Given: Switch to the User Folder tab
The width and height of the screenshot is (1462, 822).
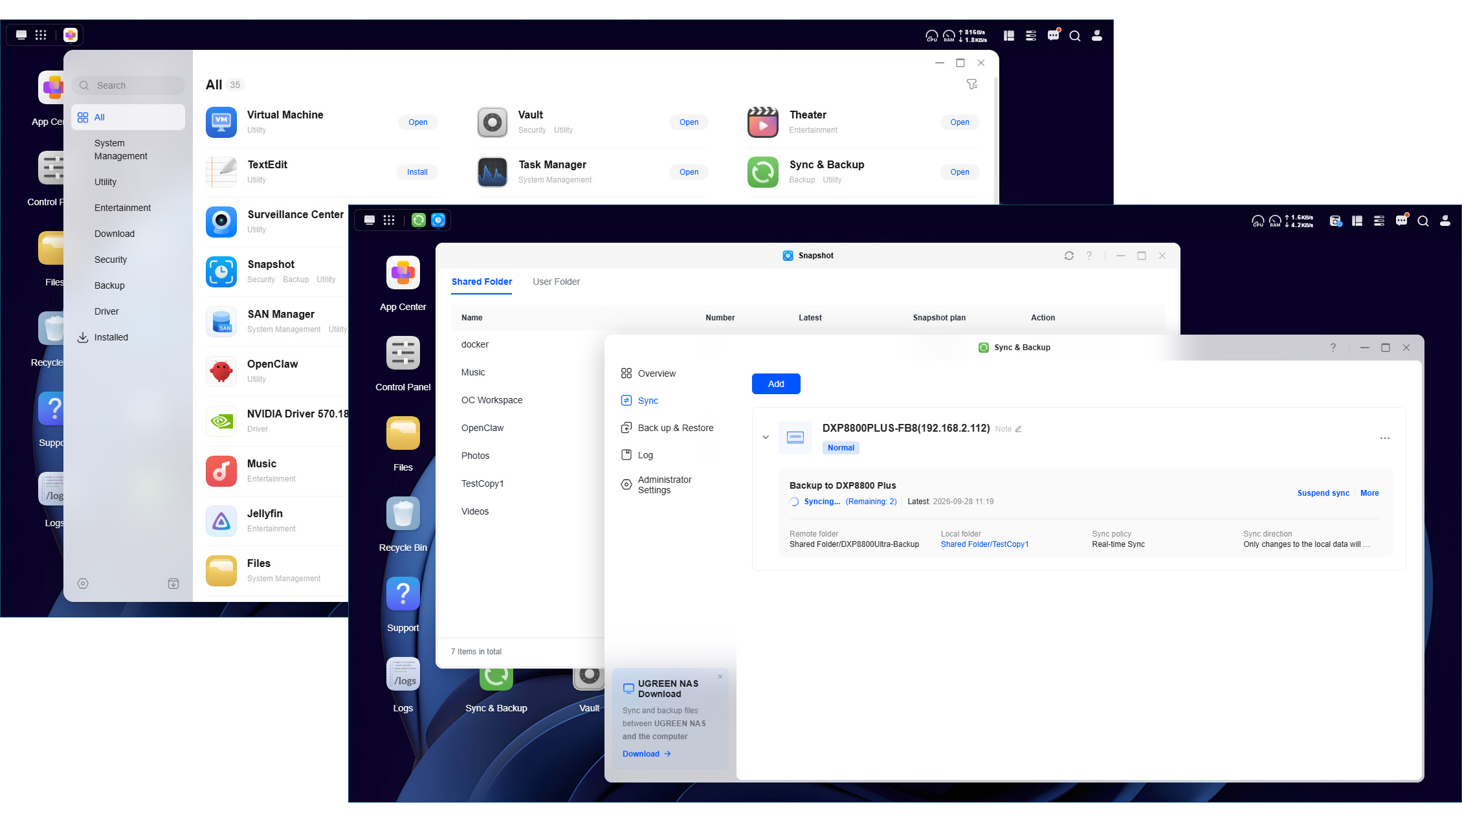Looking at the screenshot, I should tap(556, 282).
